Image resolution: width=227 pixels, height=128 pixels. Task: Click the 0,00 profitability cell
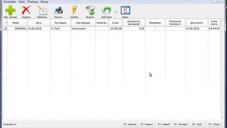point(134,28)
